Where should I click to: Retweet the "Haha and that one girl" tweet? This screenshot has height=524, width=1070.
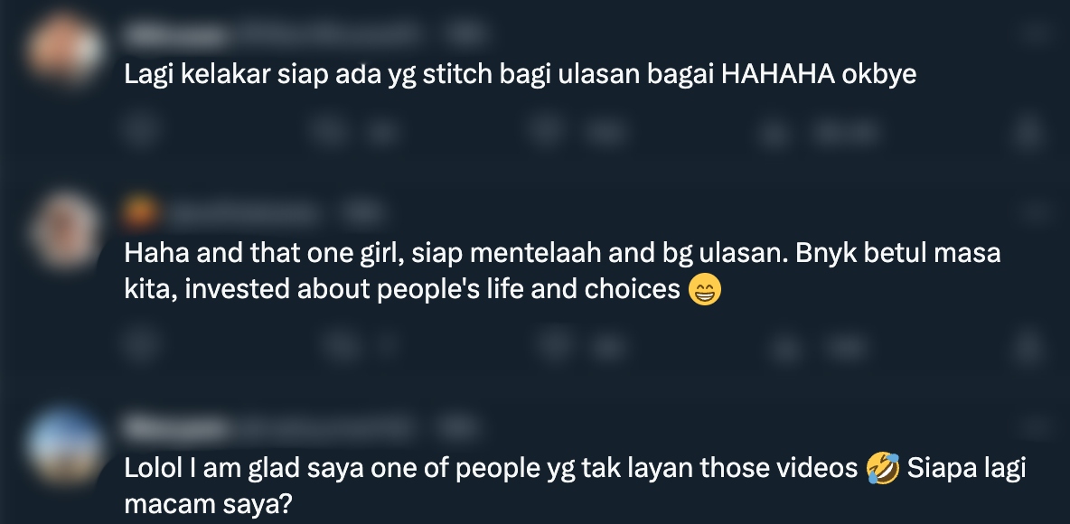[342, 347]
